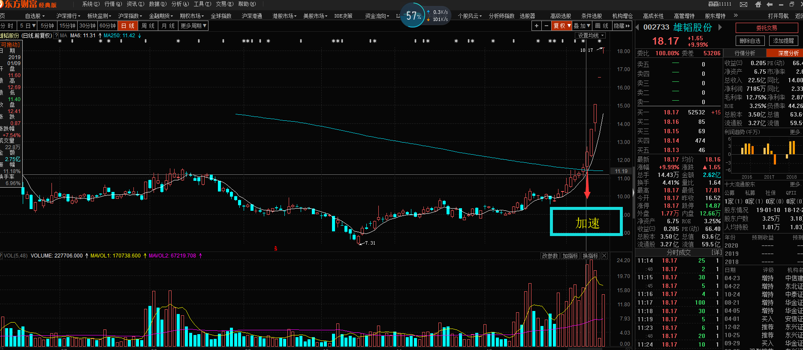Select the 60分钟 period

pyautogui.click(x=108, y=26)
